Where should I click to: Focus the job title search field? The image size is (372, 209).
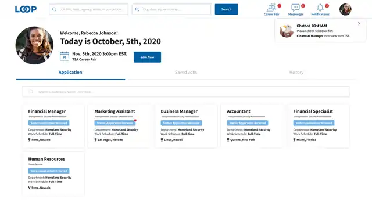point(88,9)
